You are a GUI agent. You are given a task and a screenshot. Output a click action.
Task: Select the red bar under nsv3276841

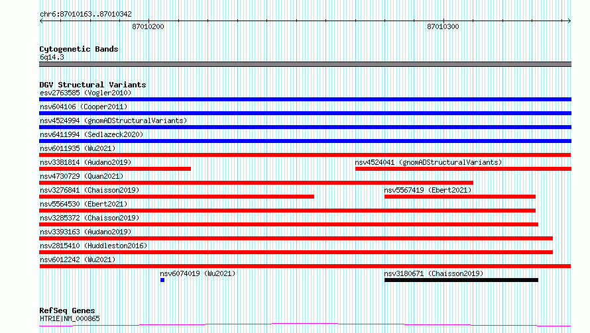click(176, 197)
